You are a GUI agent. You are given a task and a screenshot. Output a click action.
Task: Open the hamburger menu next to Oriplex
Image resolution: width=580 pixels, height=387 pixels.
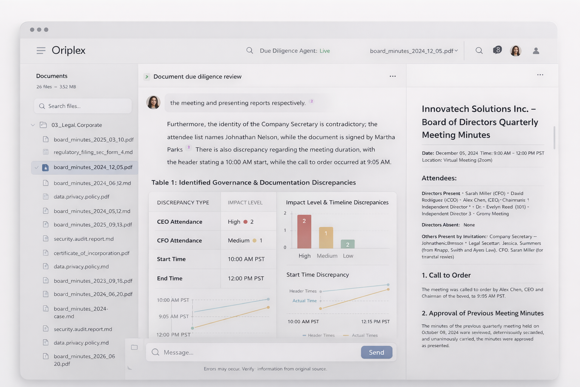41,51
